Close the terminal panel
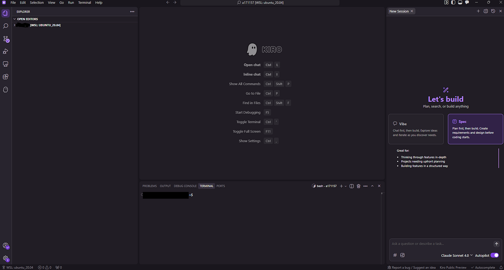The image size is (504, 270). click(x=379, y=186)
